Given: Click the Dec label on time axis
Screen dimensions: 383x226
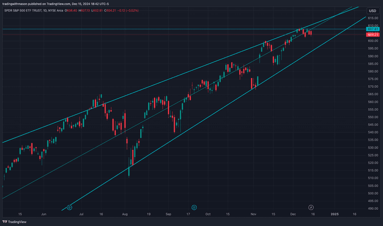Looking at the screenshot, I should tap(293, 215).
